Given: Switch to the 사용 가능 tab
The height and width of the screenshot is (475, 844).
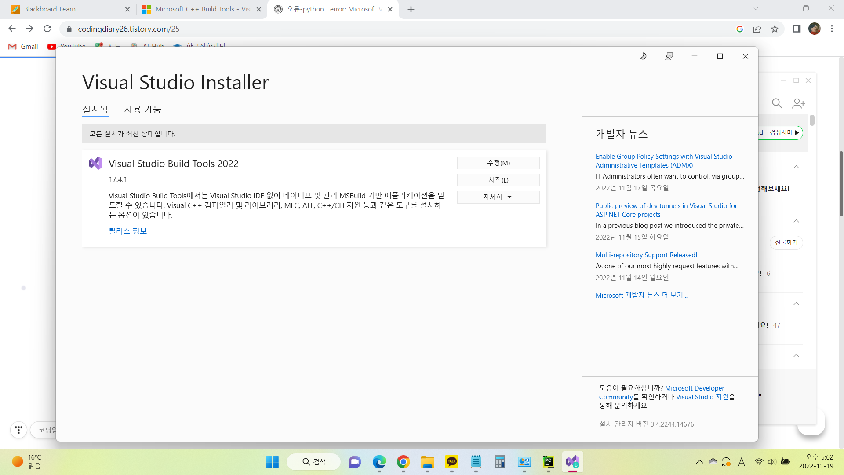Looking at the screenshot, I should coord(142,109).
